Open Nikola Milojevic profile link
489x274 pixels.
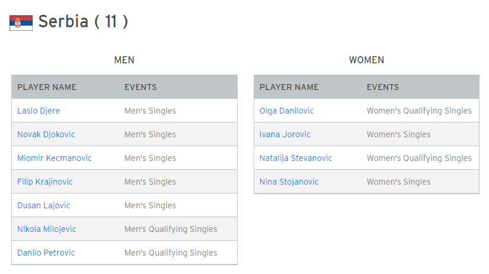coord(46,229)
